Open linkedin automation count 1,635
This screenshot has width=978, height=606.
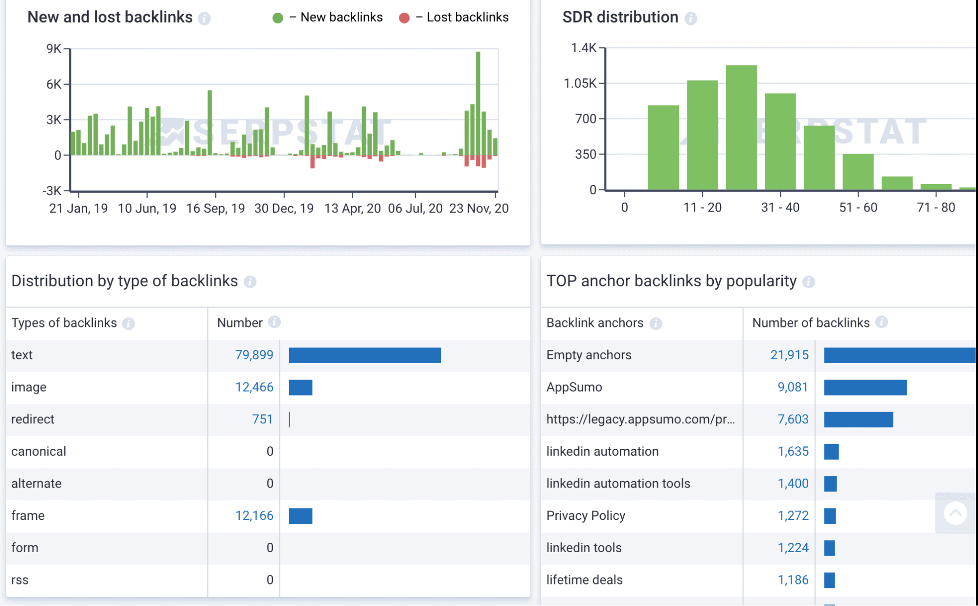click(x=793, y=451)
